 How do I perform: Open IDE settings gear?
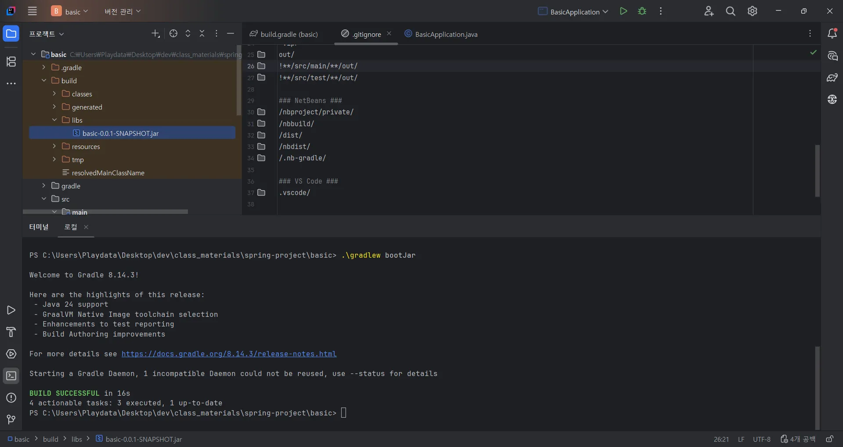pyautogui.click(x=753, y=11)
